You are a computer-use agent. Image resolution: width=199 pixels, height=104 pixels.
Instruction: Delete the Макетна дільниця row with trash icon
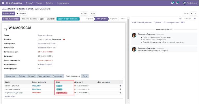(x=120, y=86)
